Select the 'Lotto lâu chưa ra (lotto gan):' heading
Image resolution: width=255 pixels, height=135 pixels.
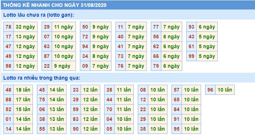click(x=39, y=15)
